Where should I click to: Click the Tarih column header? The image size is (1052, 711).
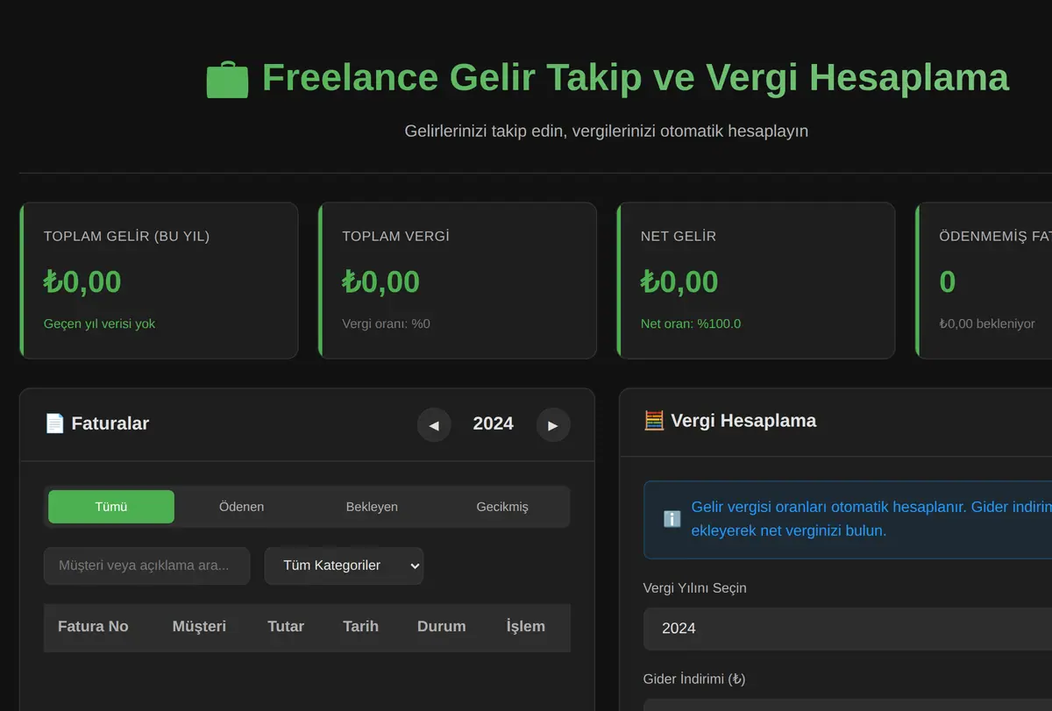[x=360, y=626]
